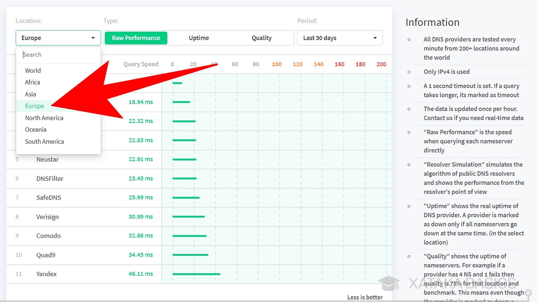The image size is (537, 302).
Task: Select Oceania in the location dropdown
Action: click(x=36, y=130)
